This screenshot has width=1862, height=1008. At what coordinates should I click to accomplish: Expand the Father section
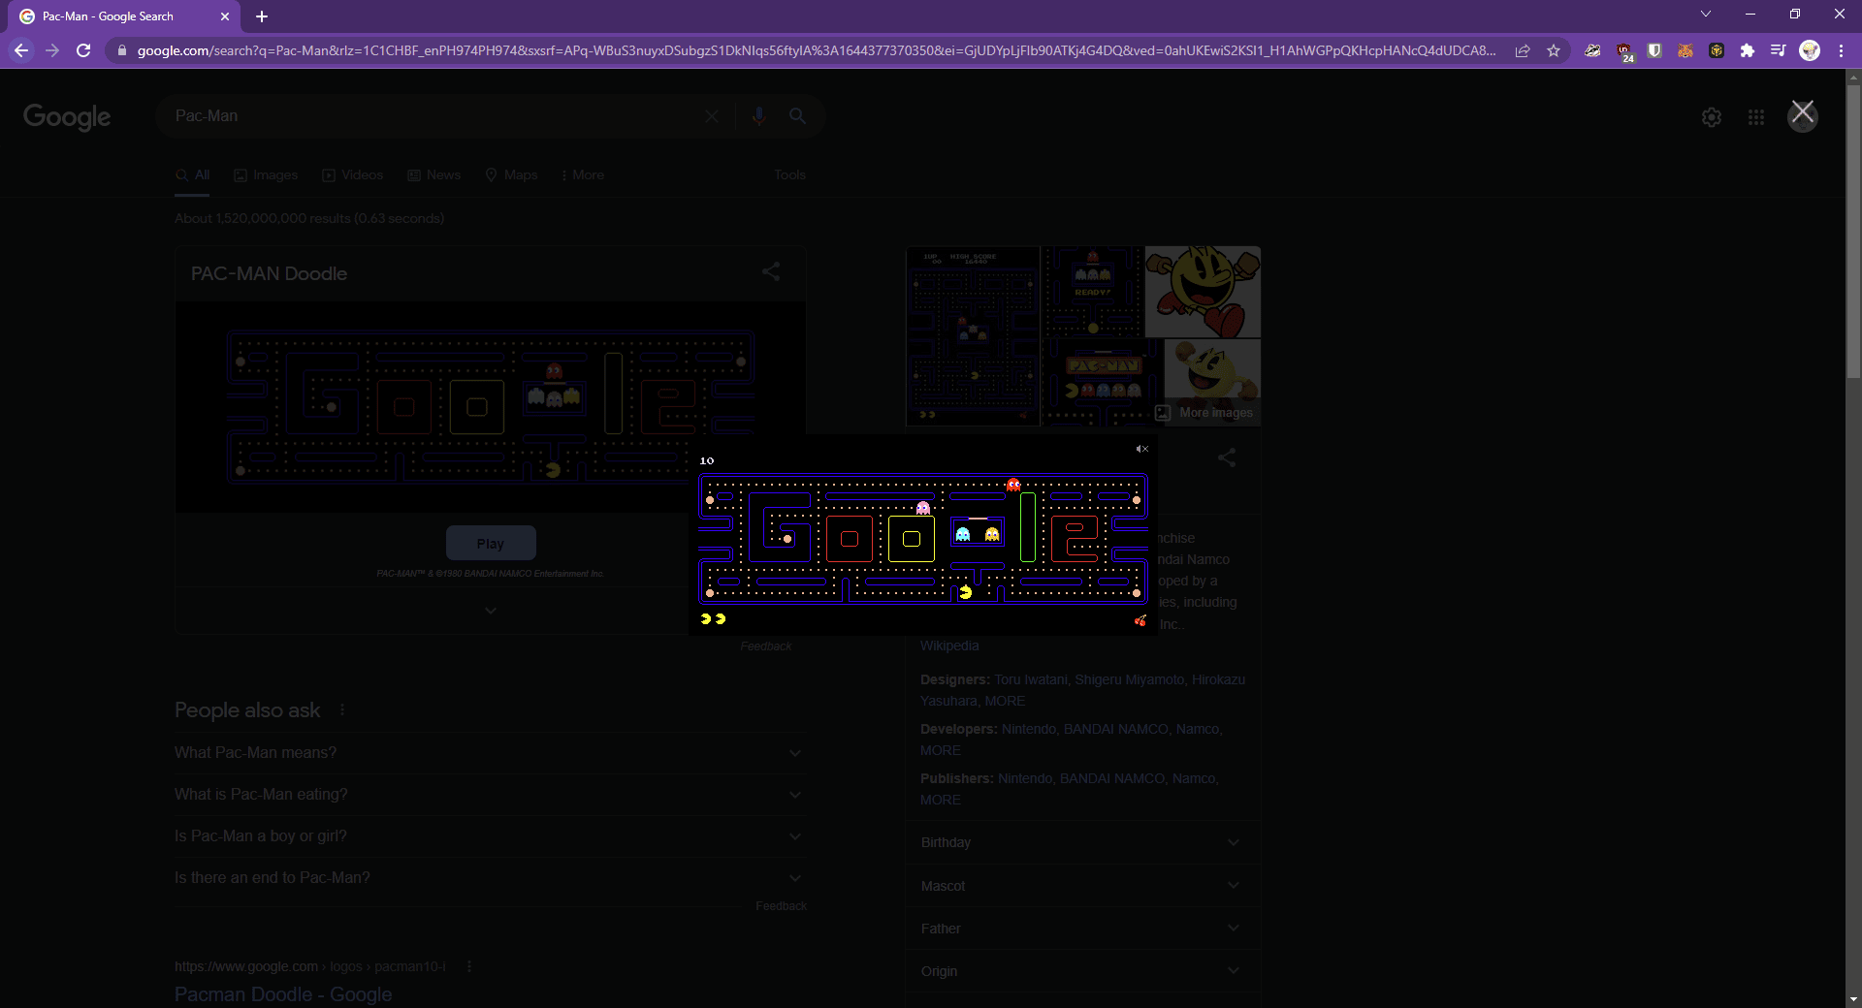point(1082,929)
